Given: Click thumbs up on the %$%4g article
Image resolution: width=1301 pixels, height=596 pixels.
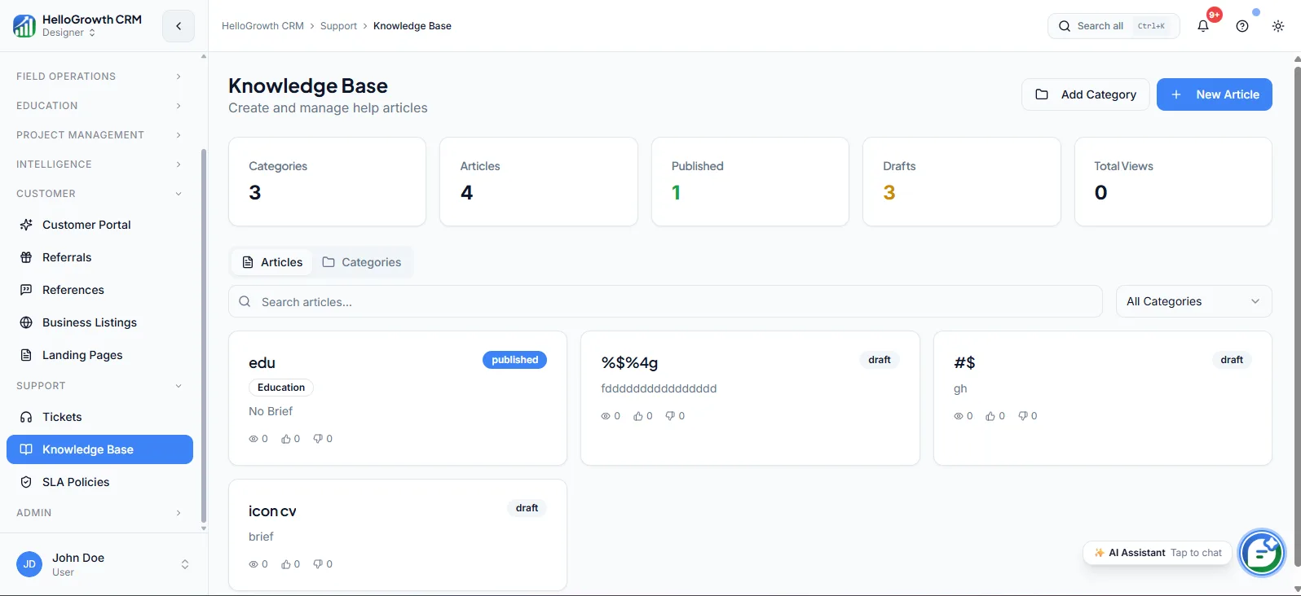Looking at the screenshot, I should [638, 416].
